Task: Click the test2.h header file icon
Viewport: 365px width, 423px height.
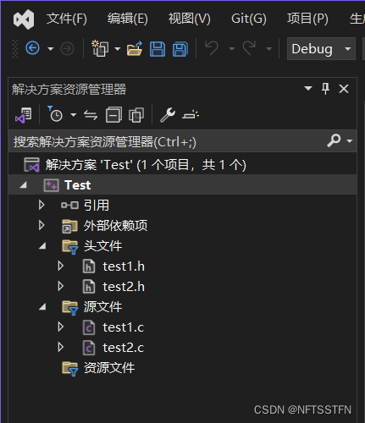Action: (89, 287)
